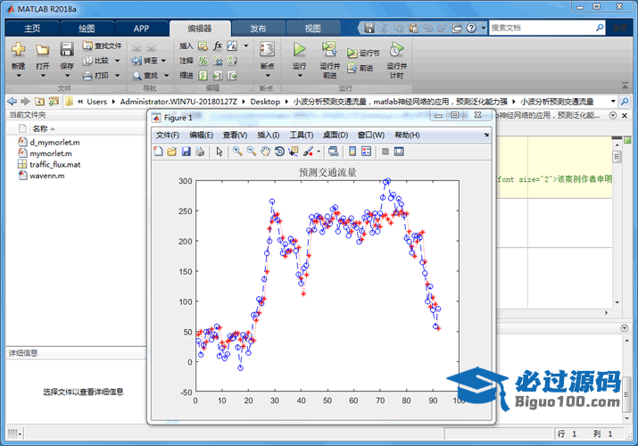Image resolution: width=638 pixels, height=446 pixels.
Task: Switch to the Plots (绘图) tab
Action: 87,29
